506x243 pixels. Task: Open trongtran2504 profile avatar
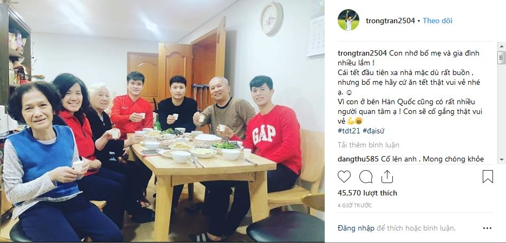tap(348, 20)
